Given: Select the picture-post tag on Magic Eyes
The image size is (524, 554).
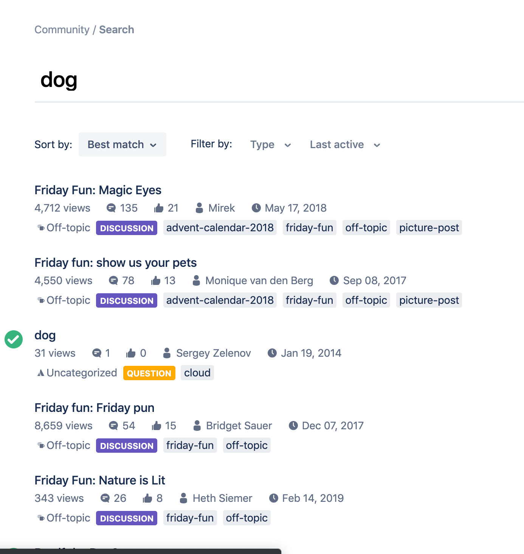Looking at the screenshot, I should click(x=429, y=228).
